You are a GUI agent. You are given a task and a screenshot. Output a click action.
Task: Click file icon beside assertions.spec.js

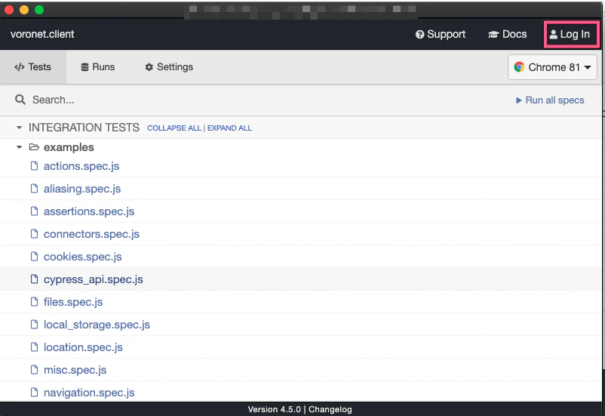tap(35, 211)
